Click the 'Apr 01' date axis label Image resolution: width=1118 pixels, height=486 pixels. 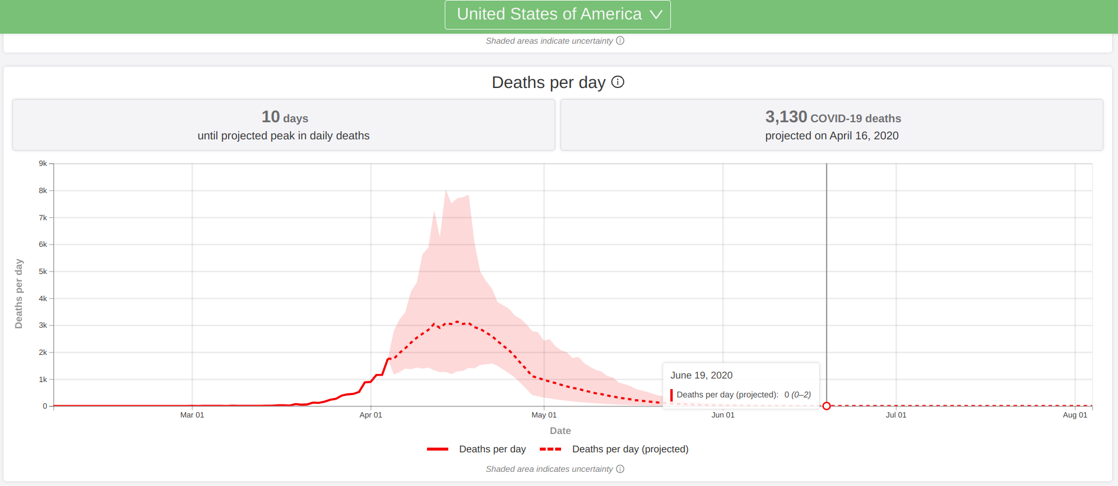pos(371,415)
